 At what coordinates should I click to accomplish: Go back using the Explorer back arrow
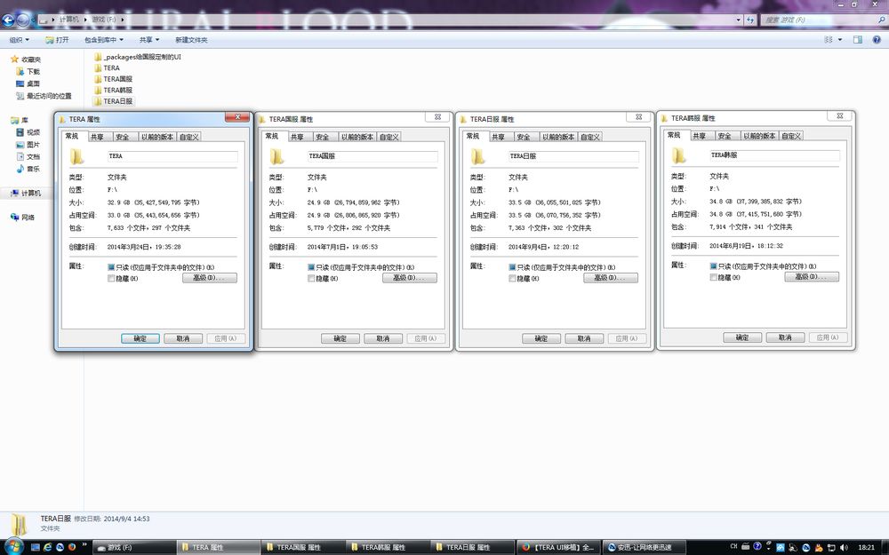(x=8, y=20)
